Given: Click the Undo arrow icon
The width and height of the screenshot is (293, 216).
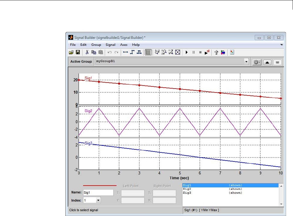Looking at the screenshot, I should (x=110, y=52).
